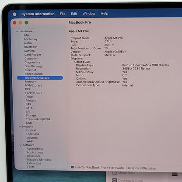Select Storage in the sidebar
Screen dimensions: 182x182
point(31,115)
